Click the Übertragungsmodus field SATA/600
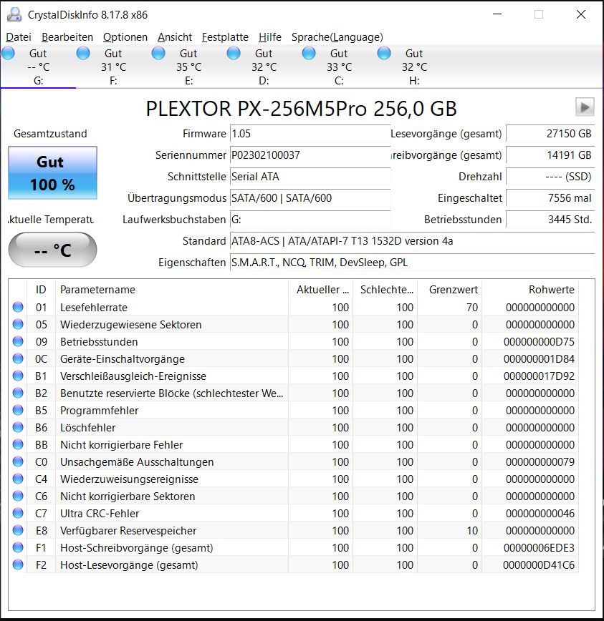The image size is (604, 621). [x=310, y=197]
